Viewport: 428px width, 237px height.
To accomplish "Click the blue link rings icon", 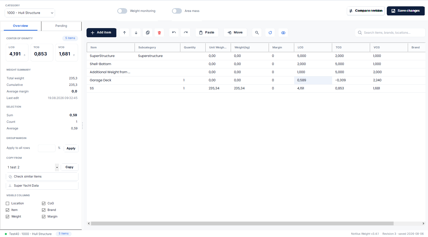I will tap(283, 33).
